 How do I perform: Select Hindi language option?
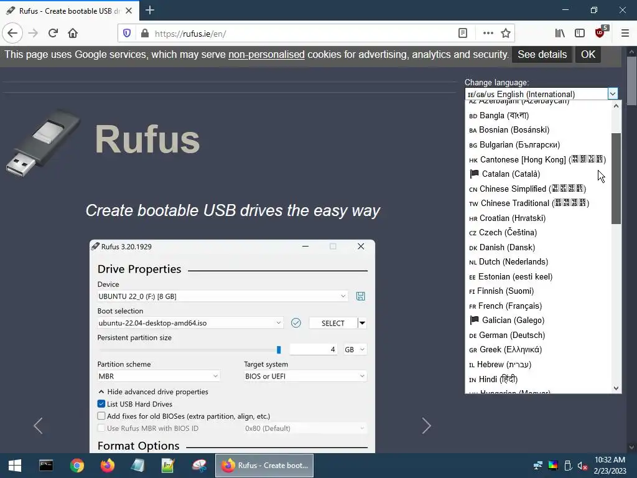[538, 379]
